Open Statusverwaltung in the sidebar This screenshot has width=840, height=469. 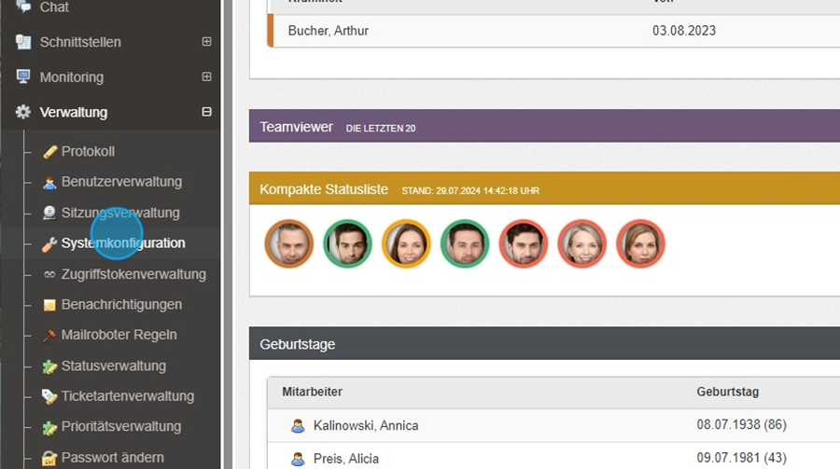114,366
